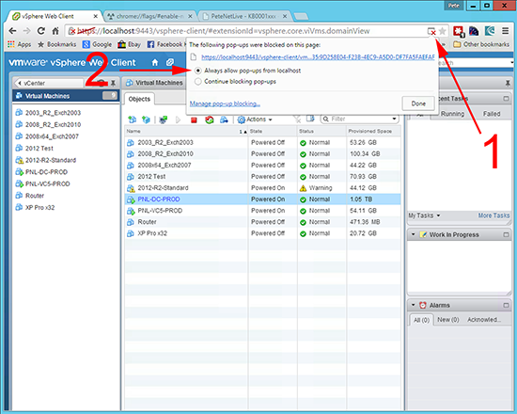The height and width of the screenshot is (414, 517).
Task: Select the XP Pro x32 table row
Action: (262, 233)
